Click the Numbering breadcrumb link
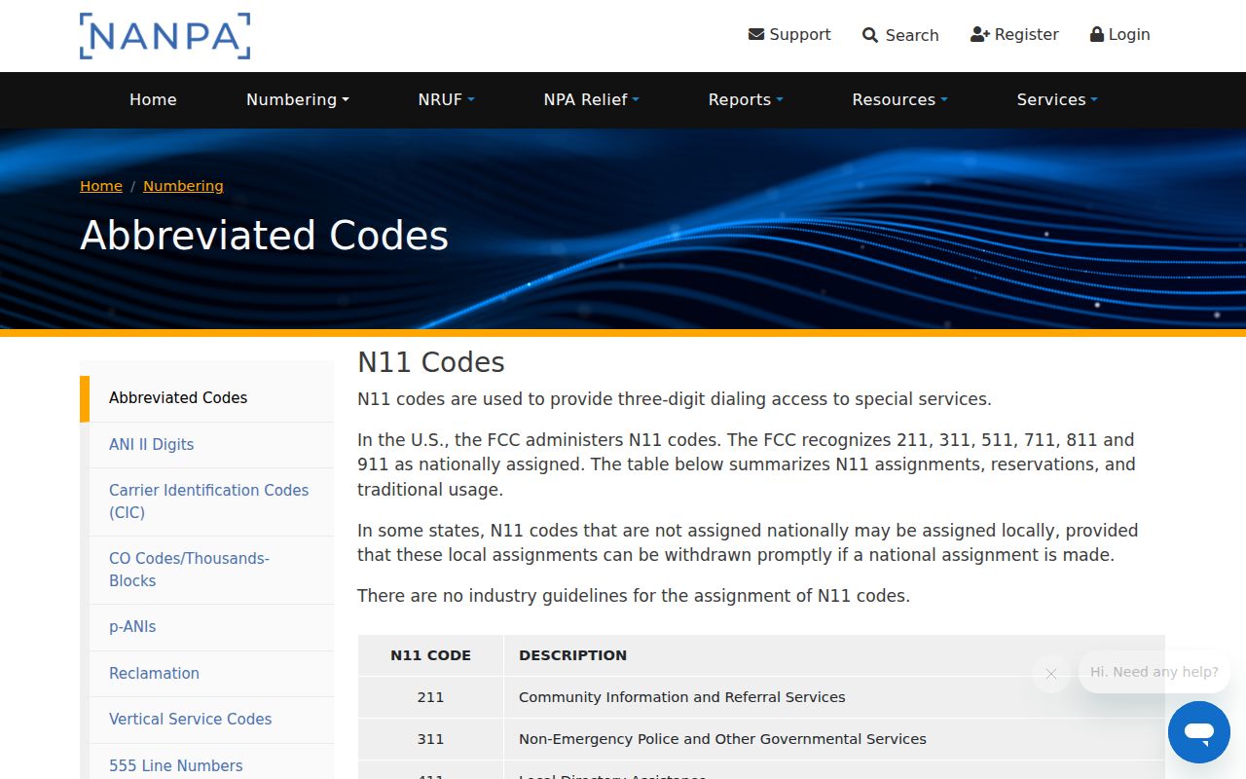This screenshot has height=779, width=1246. 183,186
